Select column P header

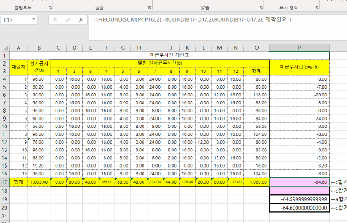(x=299, y=48)
